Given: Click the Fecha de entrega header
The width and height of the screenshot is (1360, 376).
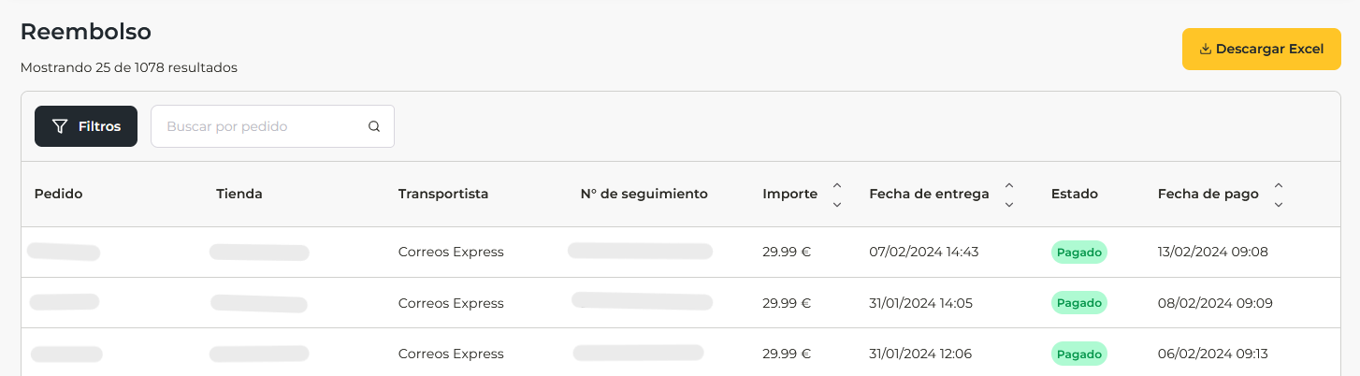Looking at the screenshot, I should pyautogui.click(x=929, y=195).
